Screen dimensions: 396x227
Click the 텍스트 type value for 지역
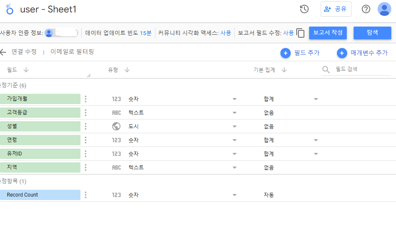click(136, 167)
